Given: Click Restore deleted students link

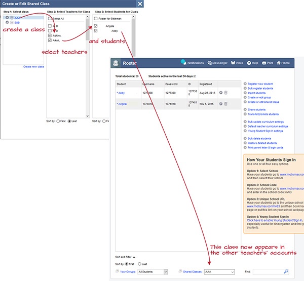Looking at the screenshot, I should point(262,143).
